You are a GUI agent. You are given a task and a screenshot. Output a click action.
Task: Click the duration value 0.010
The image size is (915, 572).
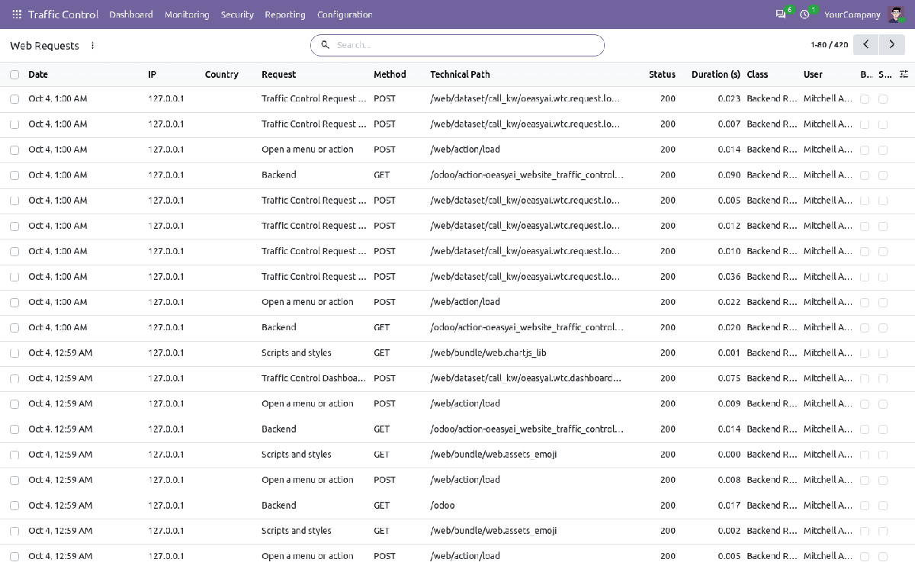click(x=729, y=251)
